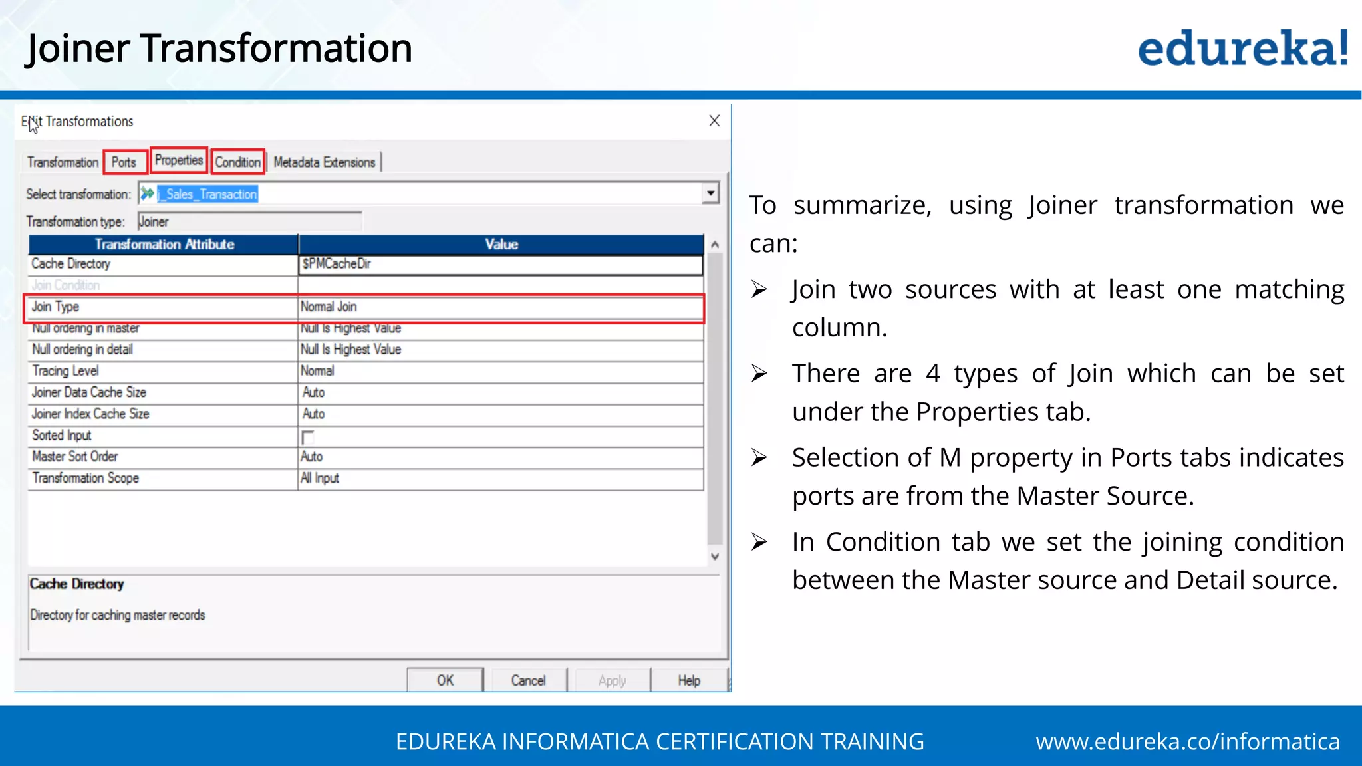Open the Transformation tab
1362x766 pixels.
click(x=63, y=162)
